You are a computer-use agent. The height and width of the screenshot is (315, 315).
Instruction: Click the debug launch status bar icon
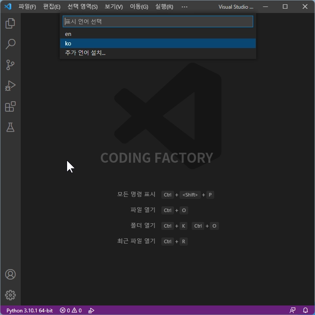click(91, 311)
